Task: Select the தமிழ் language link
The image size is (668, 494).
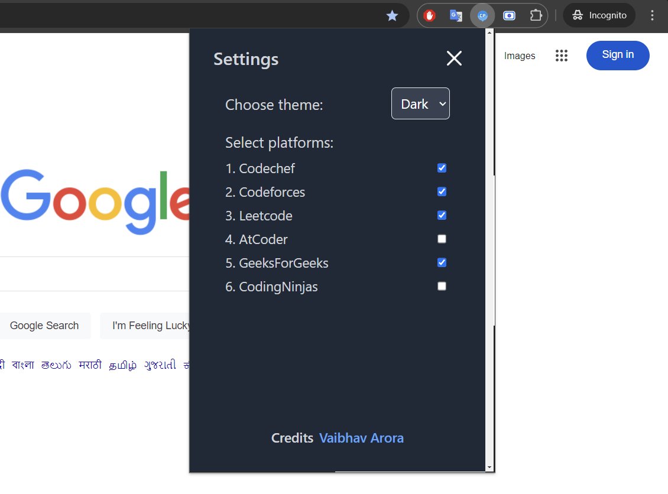Action: pos(123,365)
